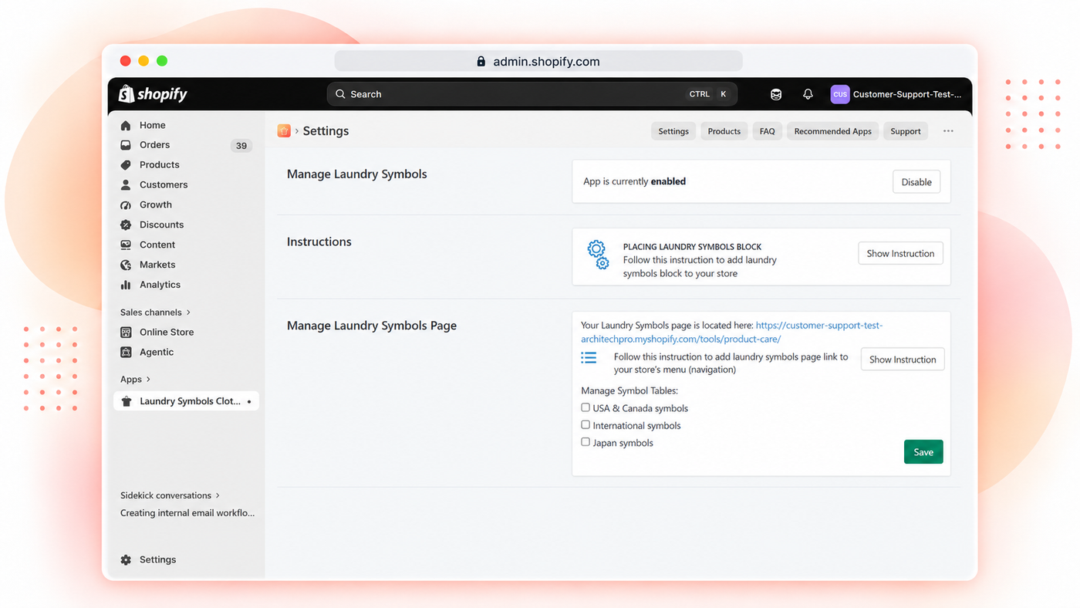The image size is (1080, 608).
Task: Expand the Apps section
Action: tap(135, 380)
